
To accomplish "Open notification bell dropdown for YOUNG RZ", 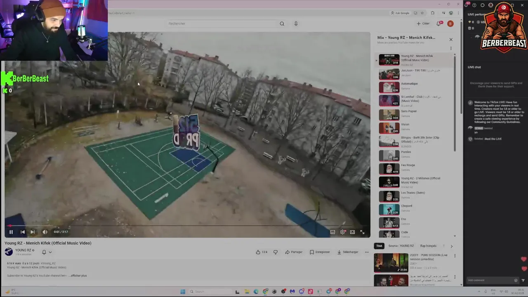I will 47,252.
